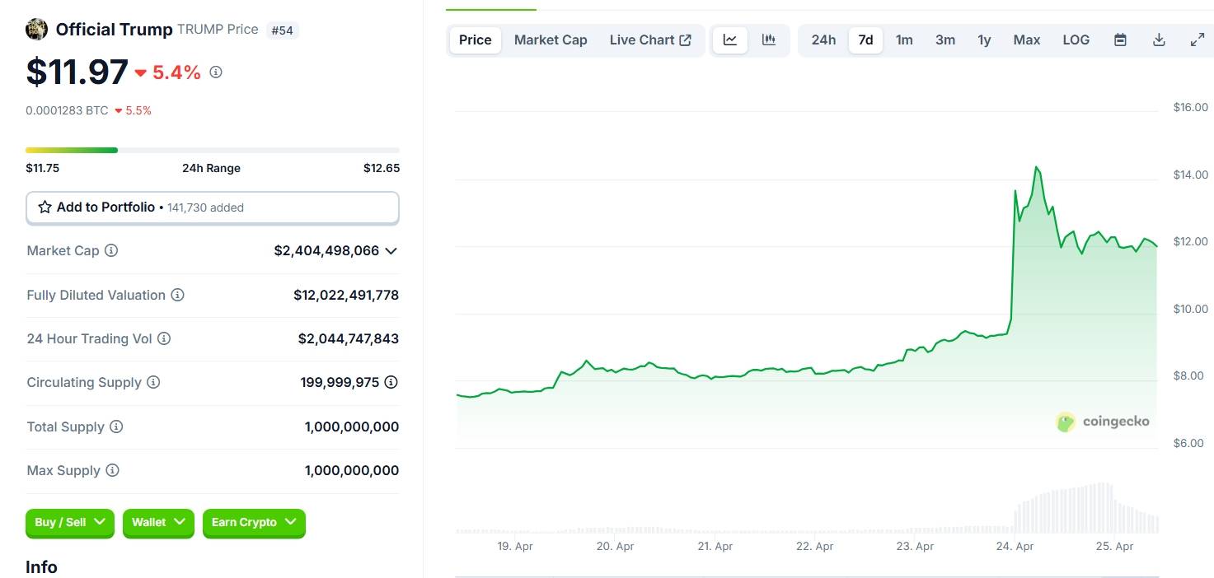Click Add to Portfolio button

[x=213, y=207]
